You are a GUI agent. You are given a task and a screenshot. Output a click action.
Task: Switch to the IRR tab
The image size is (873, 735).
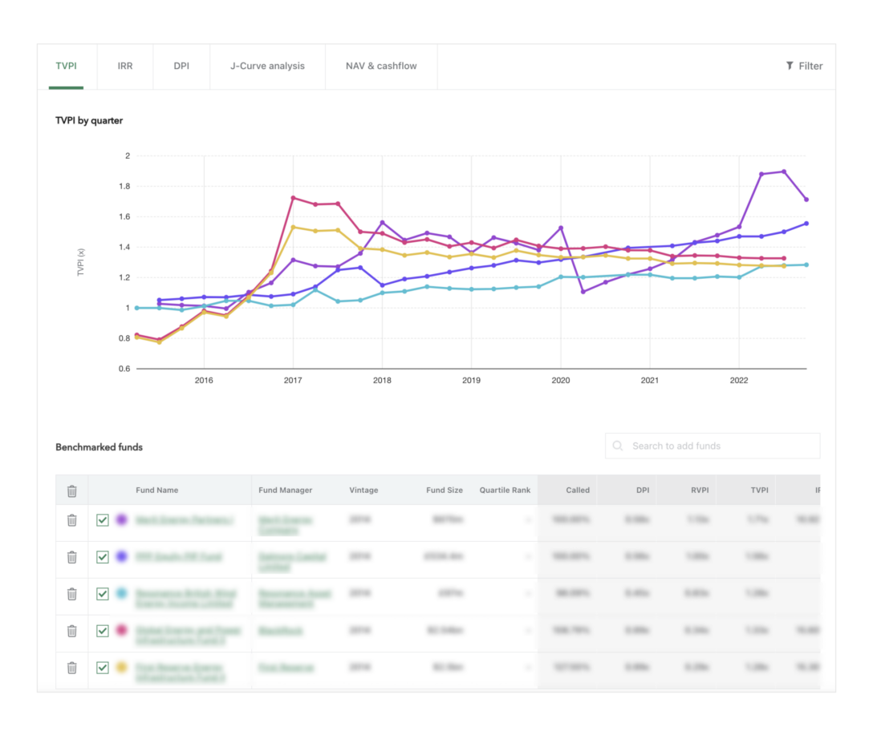coord(124,67)
